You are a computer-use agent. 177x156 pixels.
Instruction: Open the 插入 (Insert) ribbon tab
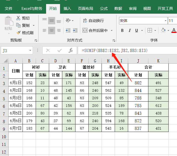pyautogui.click(x=67, y=8)
